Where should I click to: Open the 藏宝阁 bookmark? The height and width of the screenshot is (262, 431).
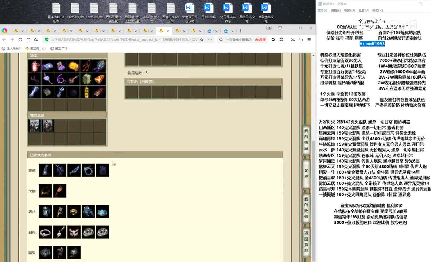point(35,48)
